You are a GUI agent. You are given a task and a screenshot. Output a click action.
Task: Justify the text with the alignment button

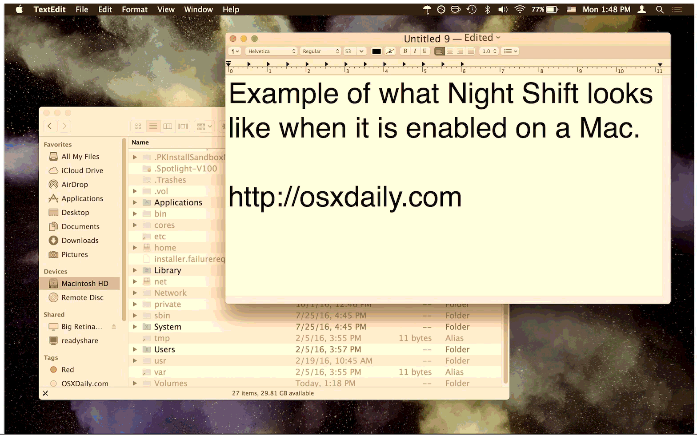tap(470, 51)
